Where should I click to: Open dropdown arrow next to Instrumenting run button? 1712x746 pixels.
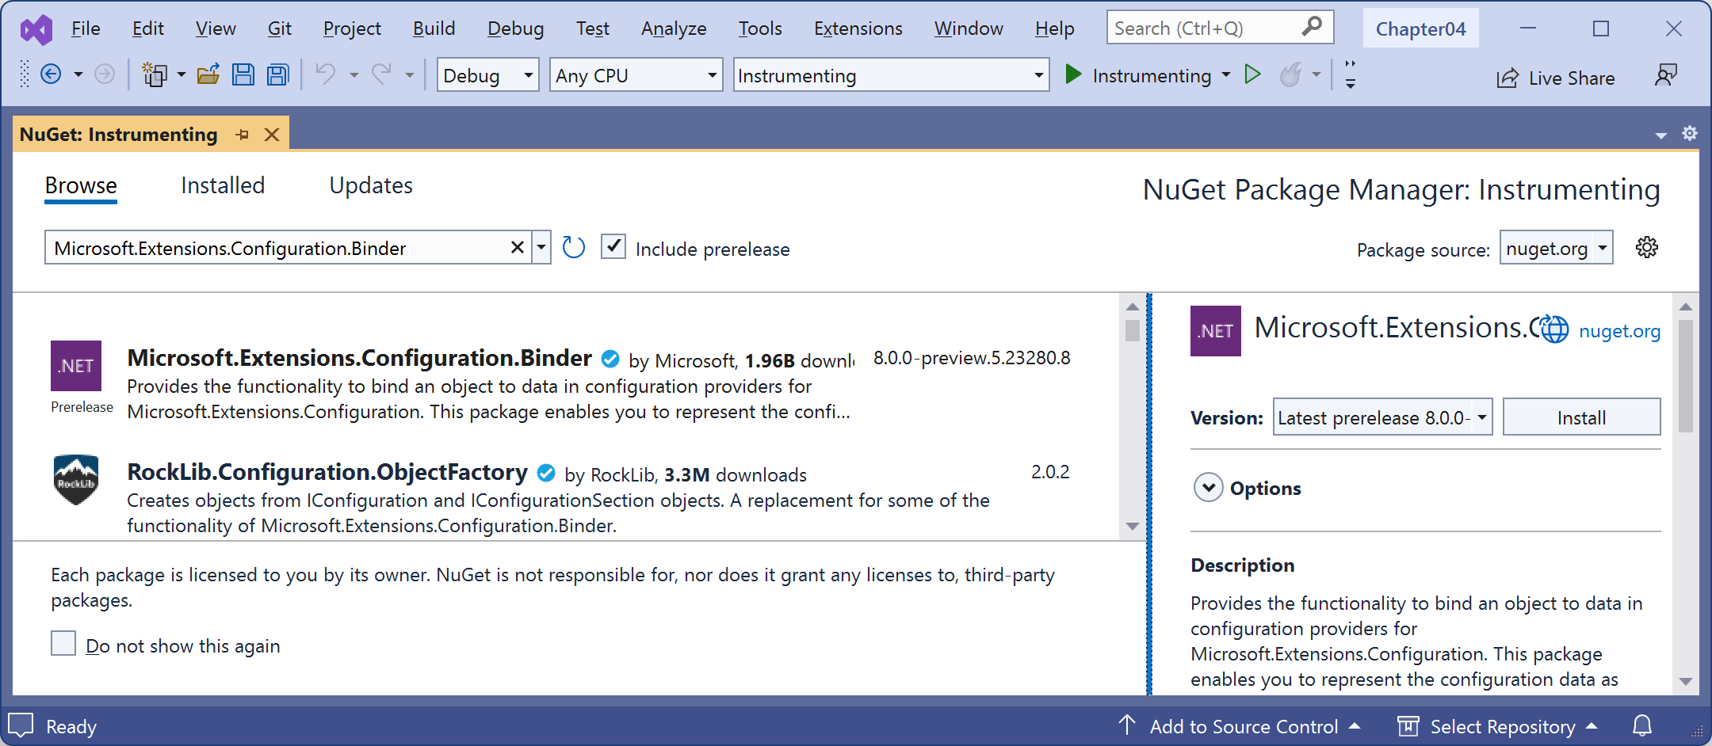[1226, 74]
